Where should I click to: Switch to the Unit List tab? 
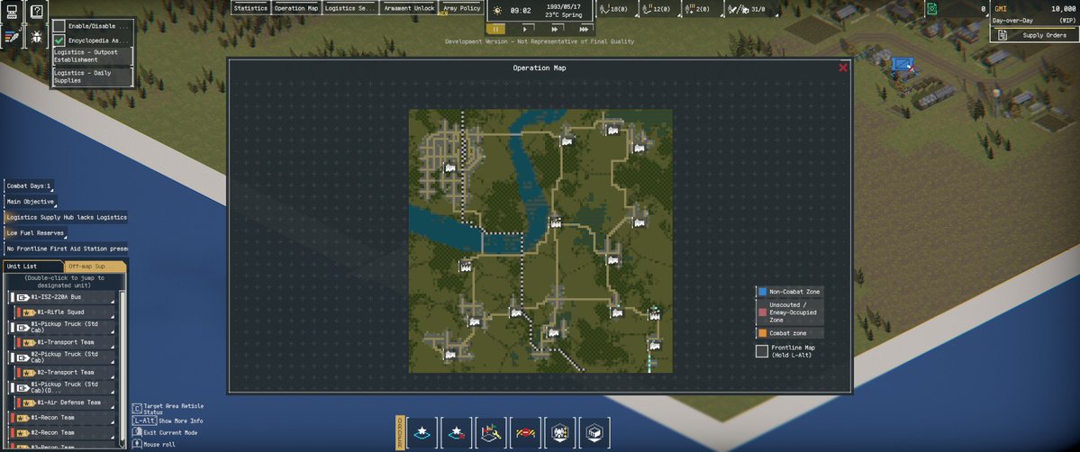(33, 266)
